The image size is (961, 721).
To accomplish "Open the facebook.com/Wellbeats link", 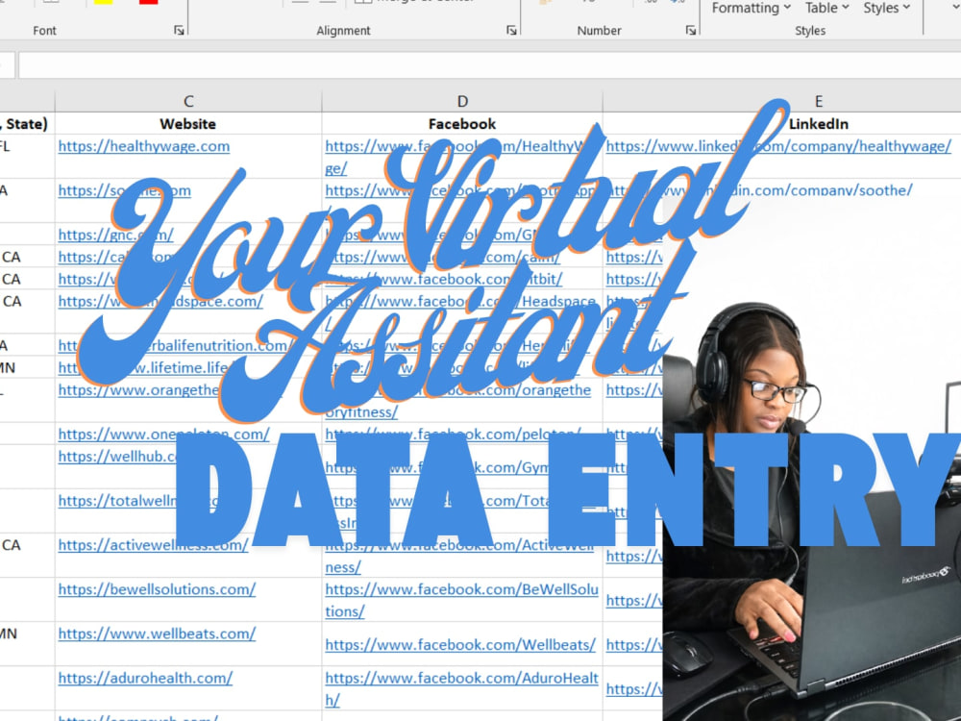I will tap(460, 644).
